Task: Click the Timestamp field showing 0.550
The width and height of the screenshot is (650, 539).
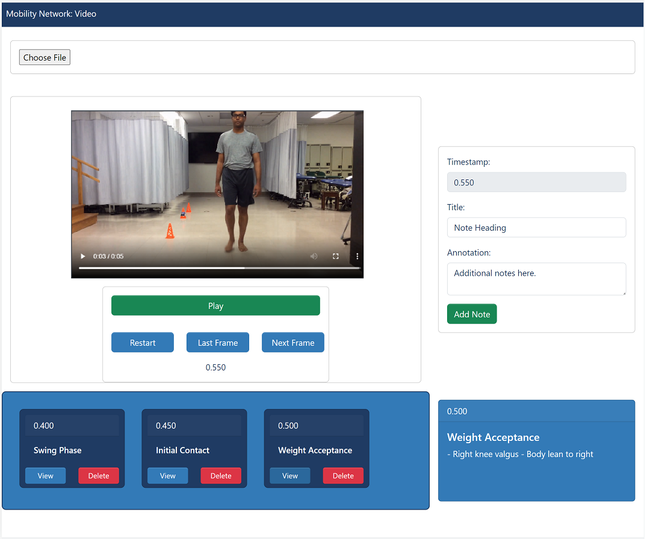Action: (536, 182)
